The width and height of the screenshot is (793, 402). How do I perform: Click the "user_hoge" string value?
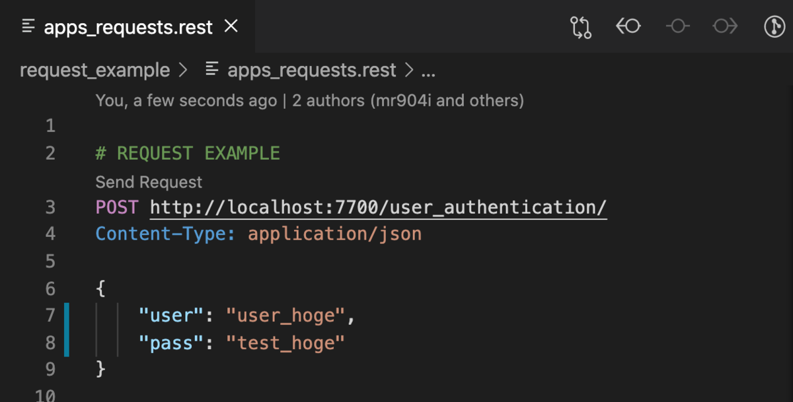285,316
